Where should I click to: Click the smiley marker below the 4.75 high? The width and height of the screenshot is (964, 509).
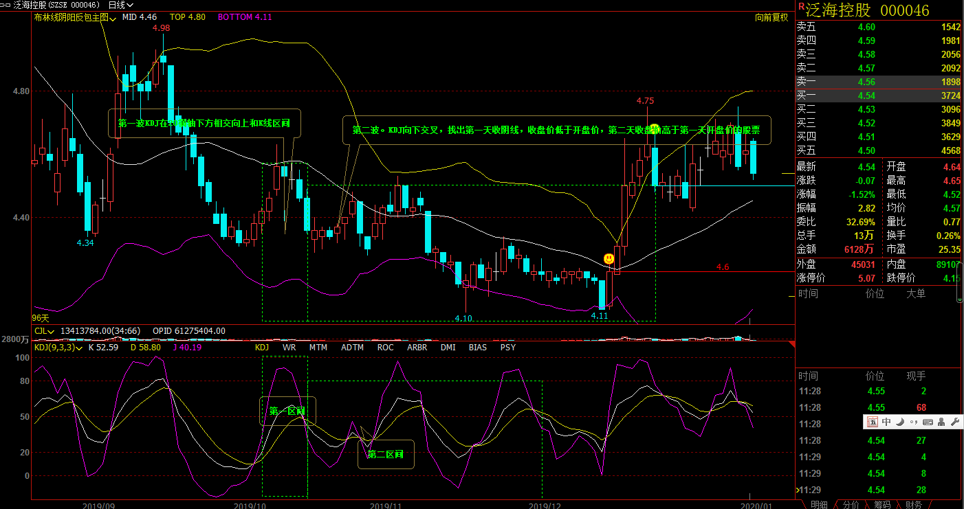click(655, 128)
